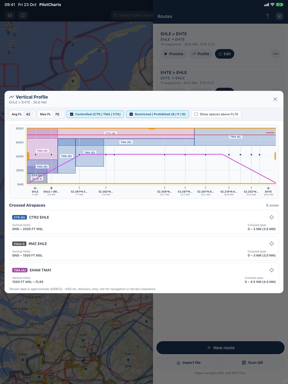Screen dimensions: 288x384
Task: Select the TMA (A) badge of EHAM TMA1
Action: pyautogui.click(x=20, y=270)
